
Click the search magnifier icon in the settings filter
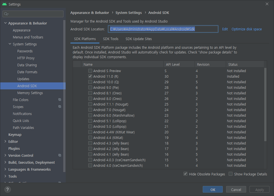click(x=6, y=14)
